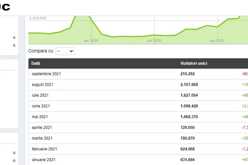
Task: Select the 'septembrie 2021' table row
Action: (x=46, y=74)
